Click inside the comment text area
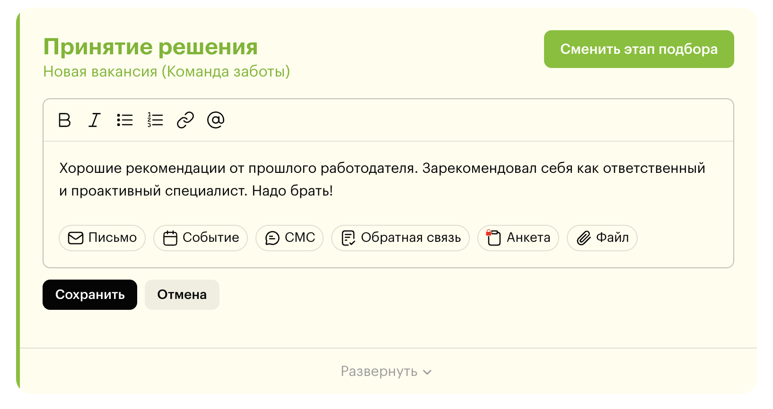Screen dimensions: 773x409 pyautogui.click(x=388, y=179)
